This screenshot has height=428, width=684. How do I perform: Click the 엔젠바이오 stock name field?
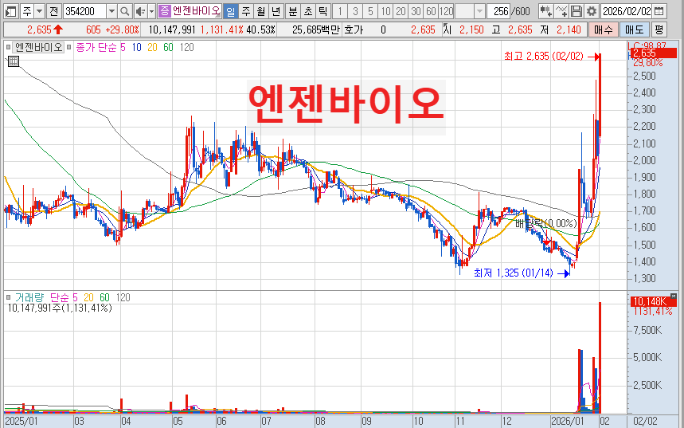pos(197,11)
